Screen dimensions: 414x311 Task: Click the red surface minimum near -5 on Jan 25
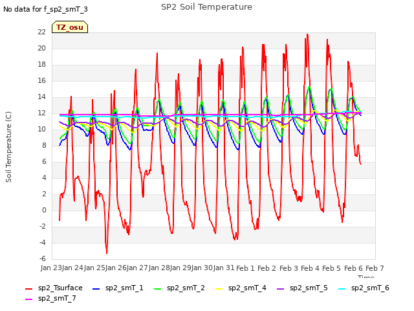tap(107, 253)
